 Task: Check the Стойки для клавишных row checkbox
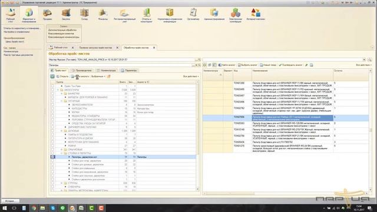tap(52, 168)
